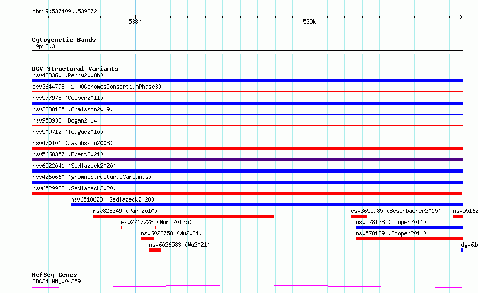Click the chr19:537409..539872 coordinate label
The height and width of the screenshot is (293, 478).
64,11
